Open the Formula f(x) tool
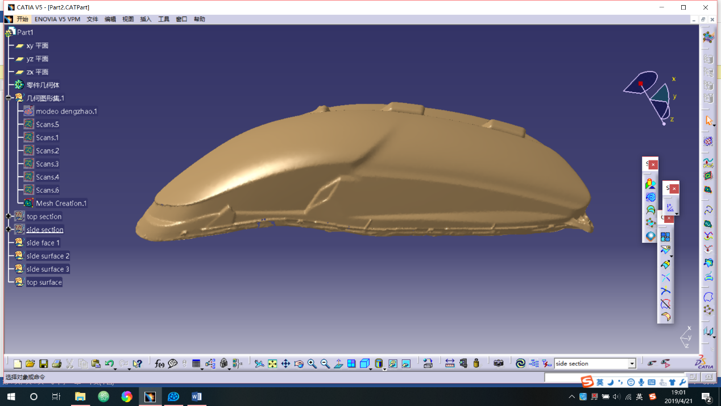721x406 pixels. point(160,364)
